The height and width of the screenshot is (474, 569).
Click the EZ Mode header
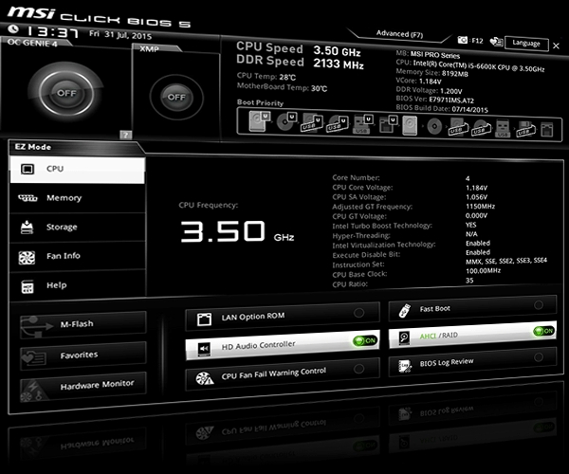[32, 147]
